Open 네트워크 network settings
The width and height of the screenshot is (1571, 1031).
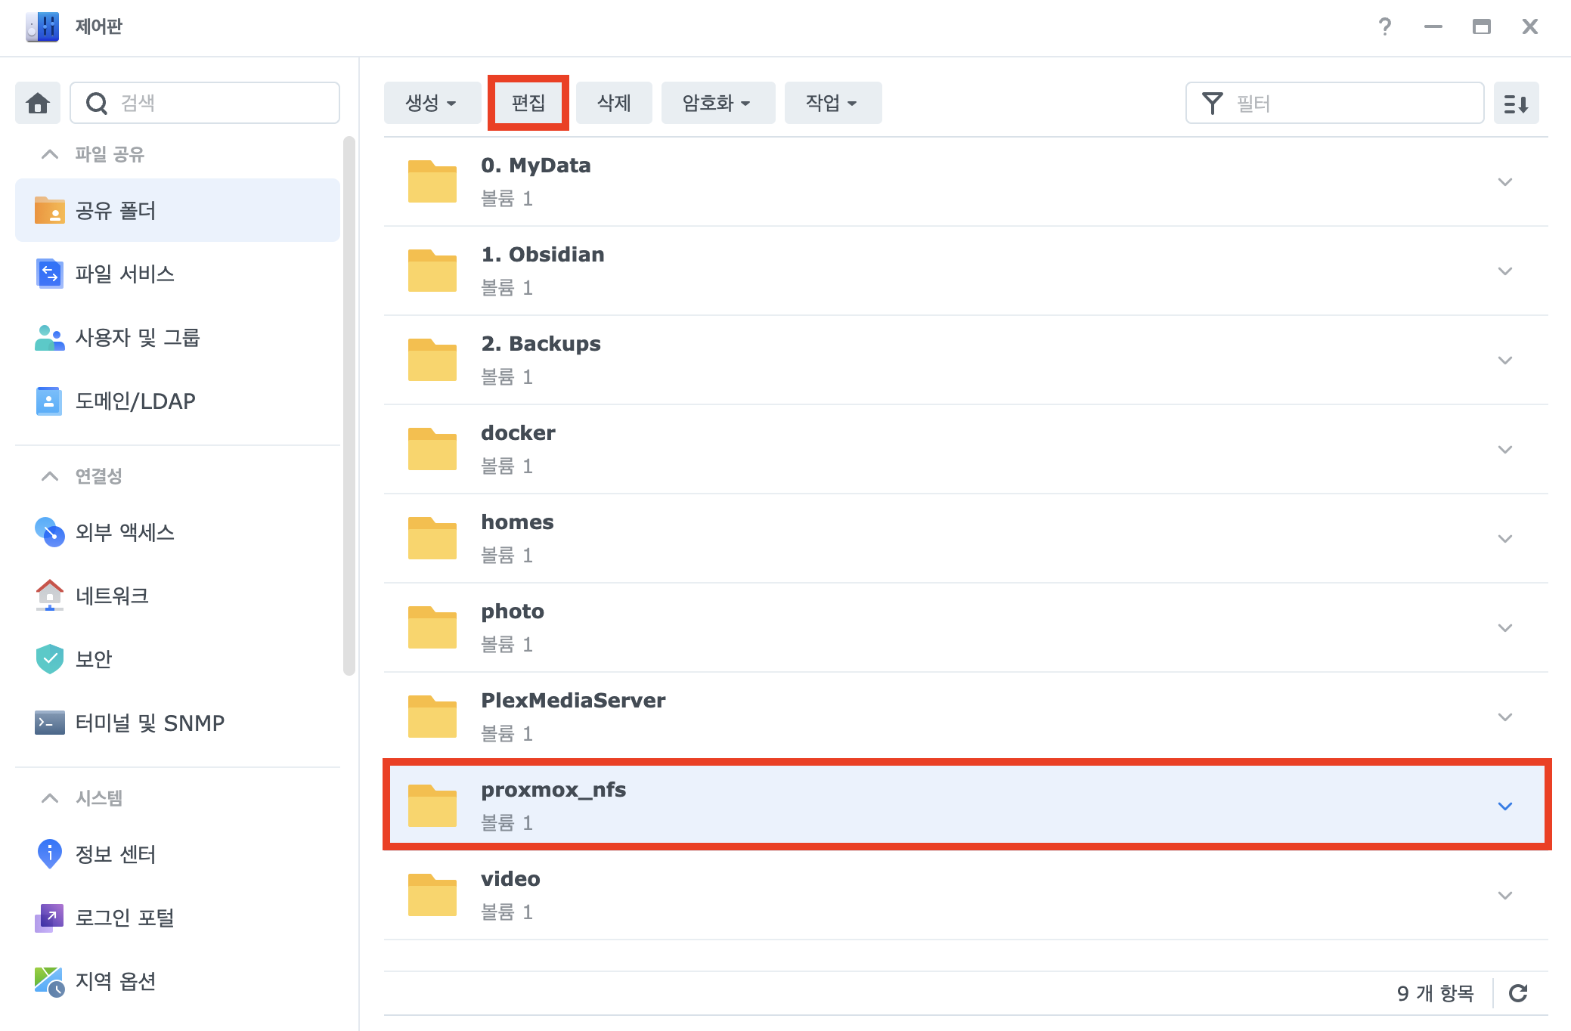click(112, 596)
